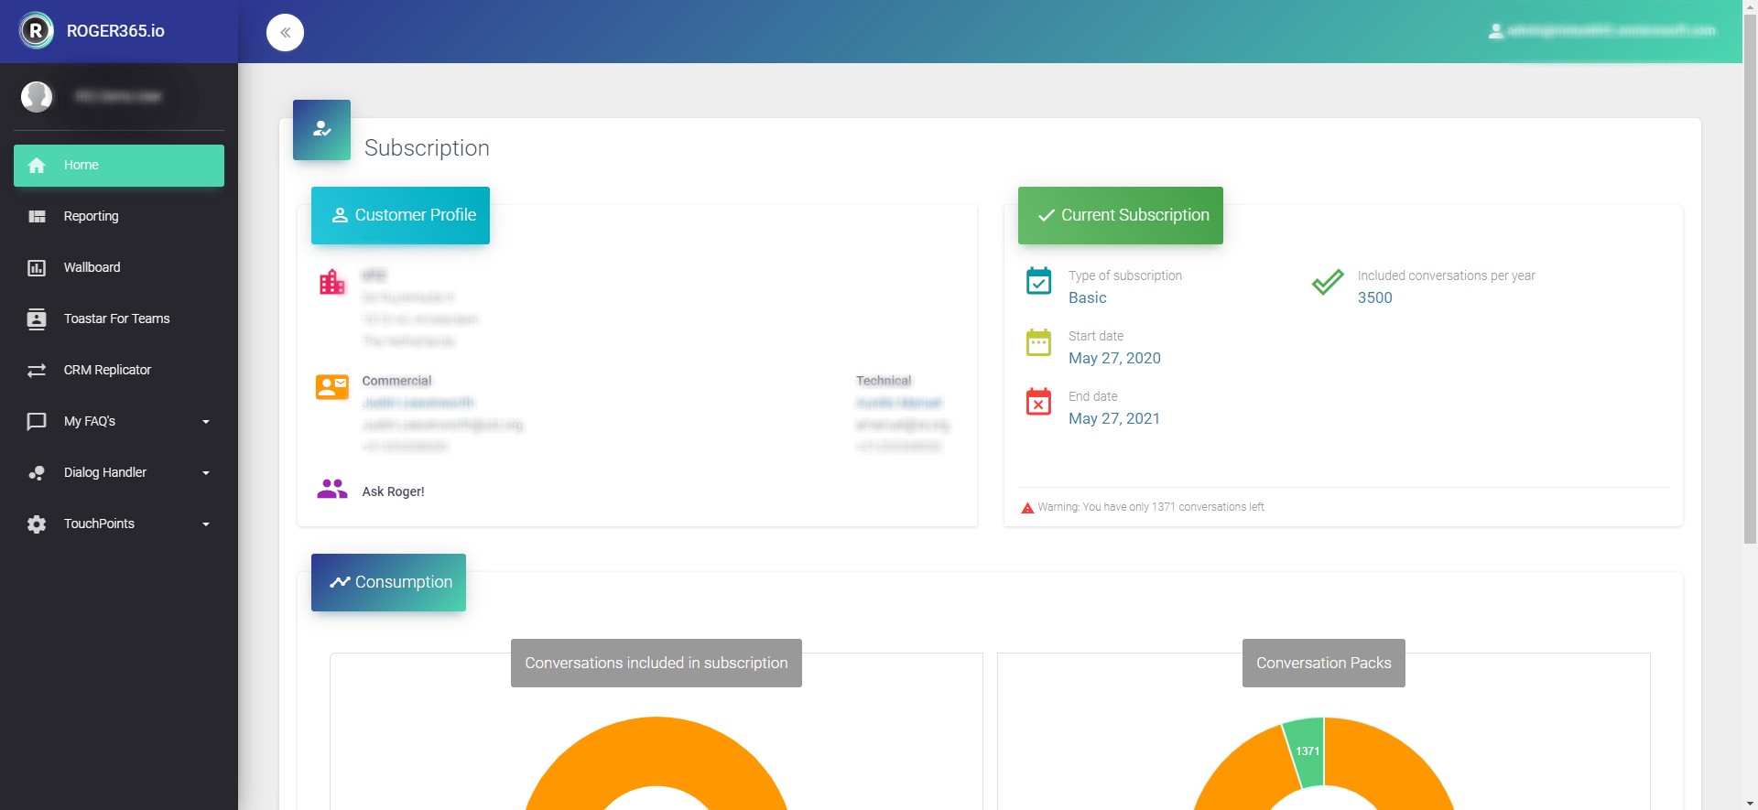Screen dimensions: 1758x810
Task: Expand the My FAQ's submenu arrow
Action: (206, 422)
